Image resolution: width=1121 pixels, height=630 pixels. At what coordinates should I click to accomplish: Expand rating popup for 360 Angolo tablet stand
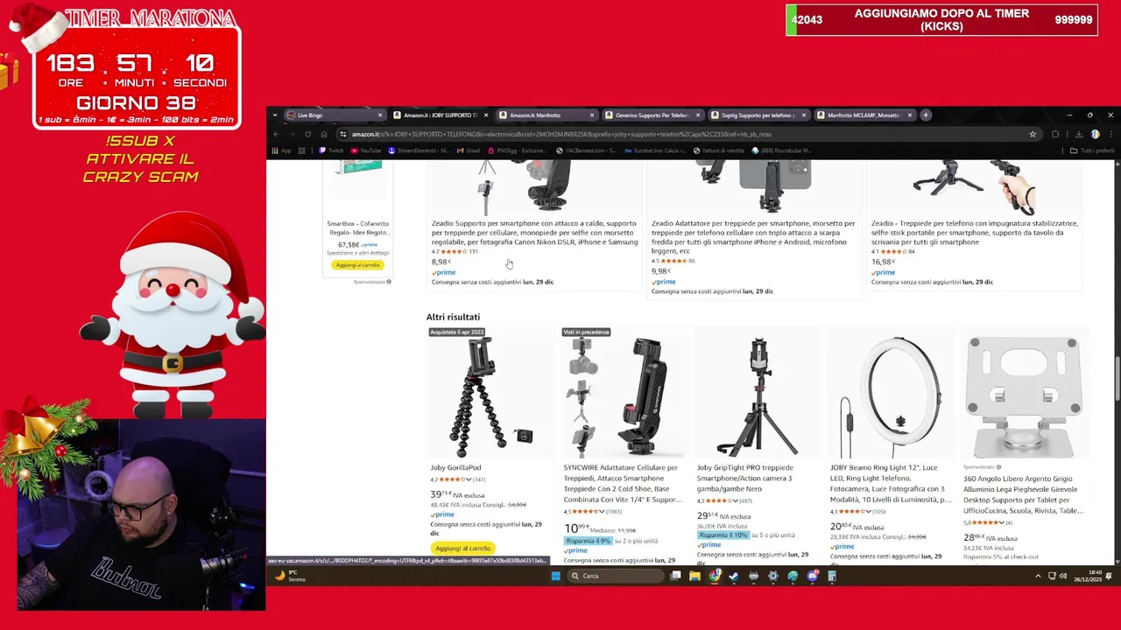(x=1002, y=522)
